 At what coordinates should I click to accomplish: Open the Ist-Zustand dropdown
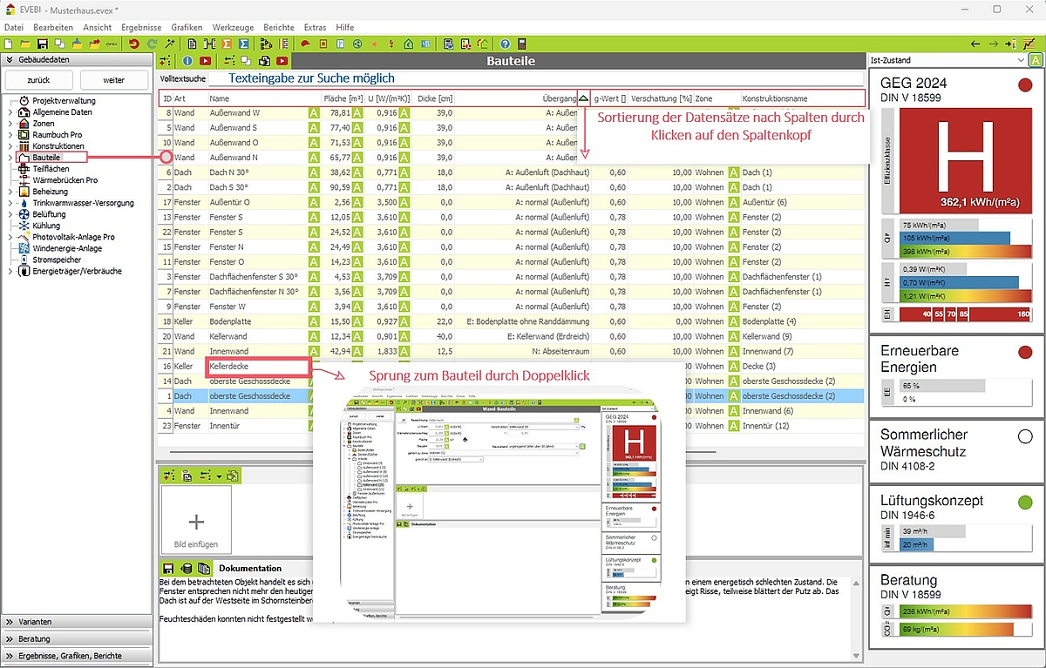[1021, 60]
